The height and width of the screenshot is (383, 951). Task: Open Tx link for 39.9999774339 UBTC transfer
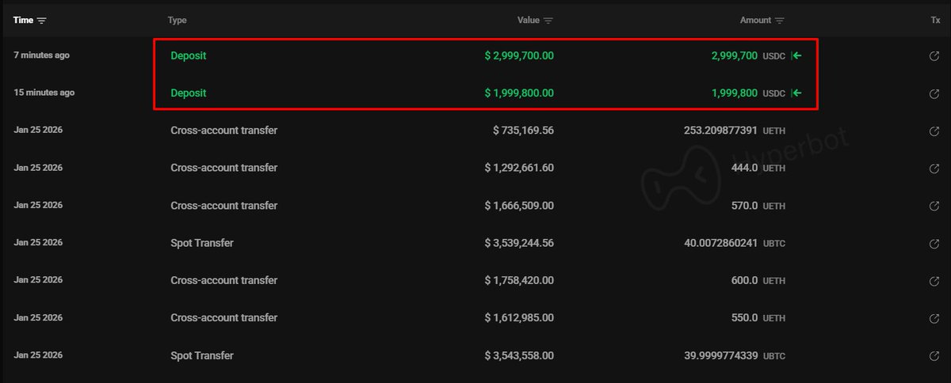[x=934, y=355]
